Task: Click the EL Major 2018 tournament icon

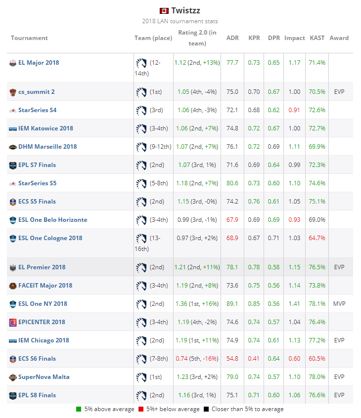Action: click(13, 63)
